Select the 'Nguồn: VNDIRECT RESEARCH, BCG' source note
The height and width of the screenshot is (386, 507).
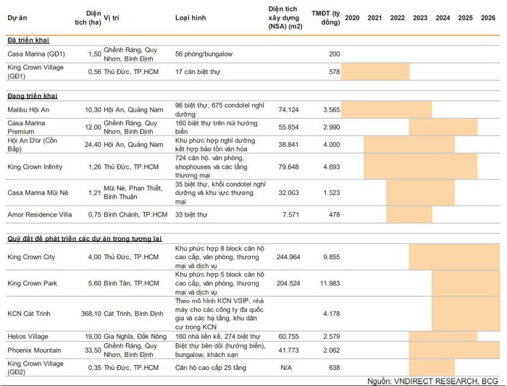(x=432, y=381)
